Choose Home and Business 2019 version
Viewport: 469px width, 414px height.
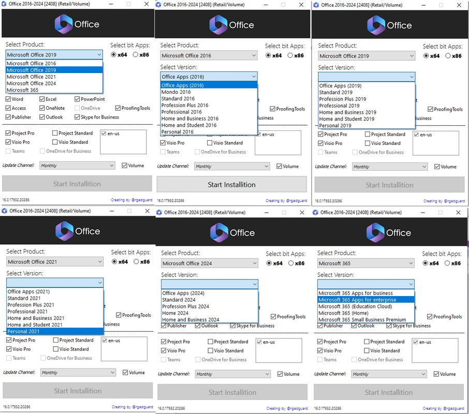click(x=367, y=112)
